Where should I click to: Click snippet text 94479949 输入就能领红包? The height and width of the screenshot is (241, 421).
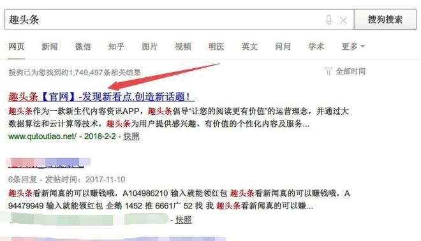[x=55, y=206]
